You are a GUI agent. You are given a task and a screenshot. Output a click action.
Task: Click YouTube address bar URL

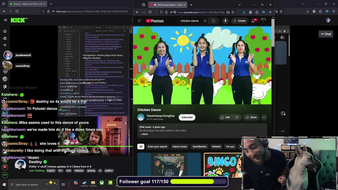tap(201, 12)
